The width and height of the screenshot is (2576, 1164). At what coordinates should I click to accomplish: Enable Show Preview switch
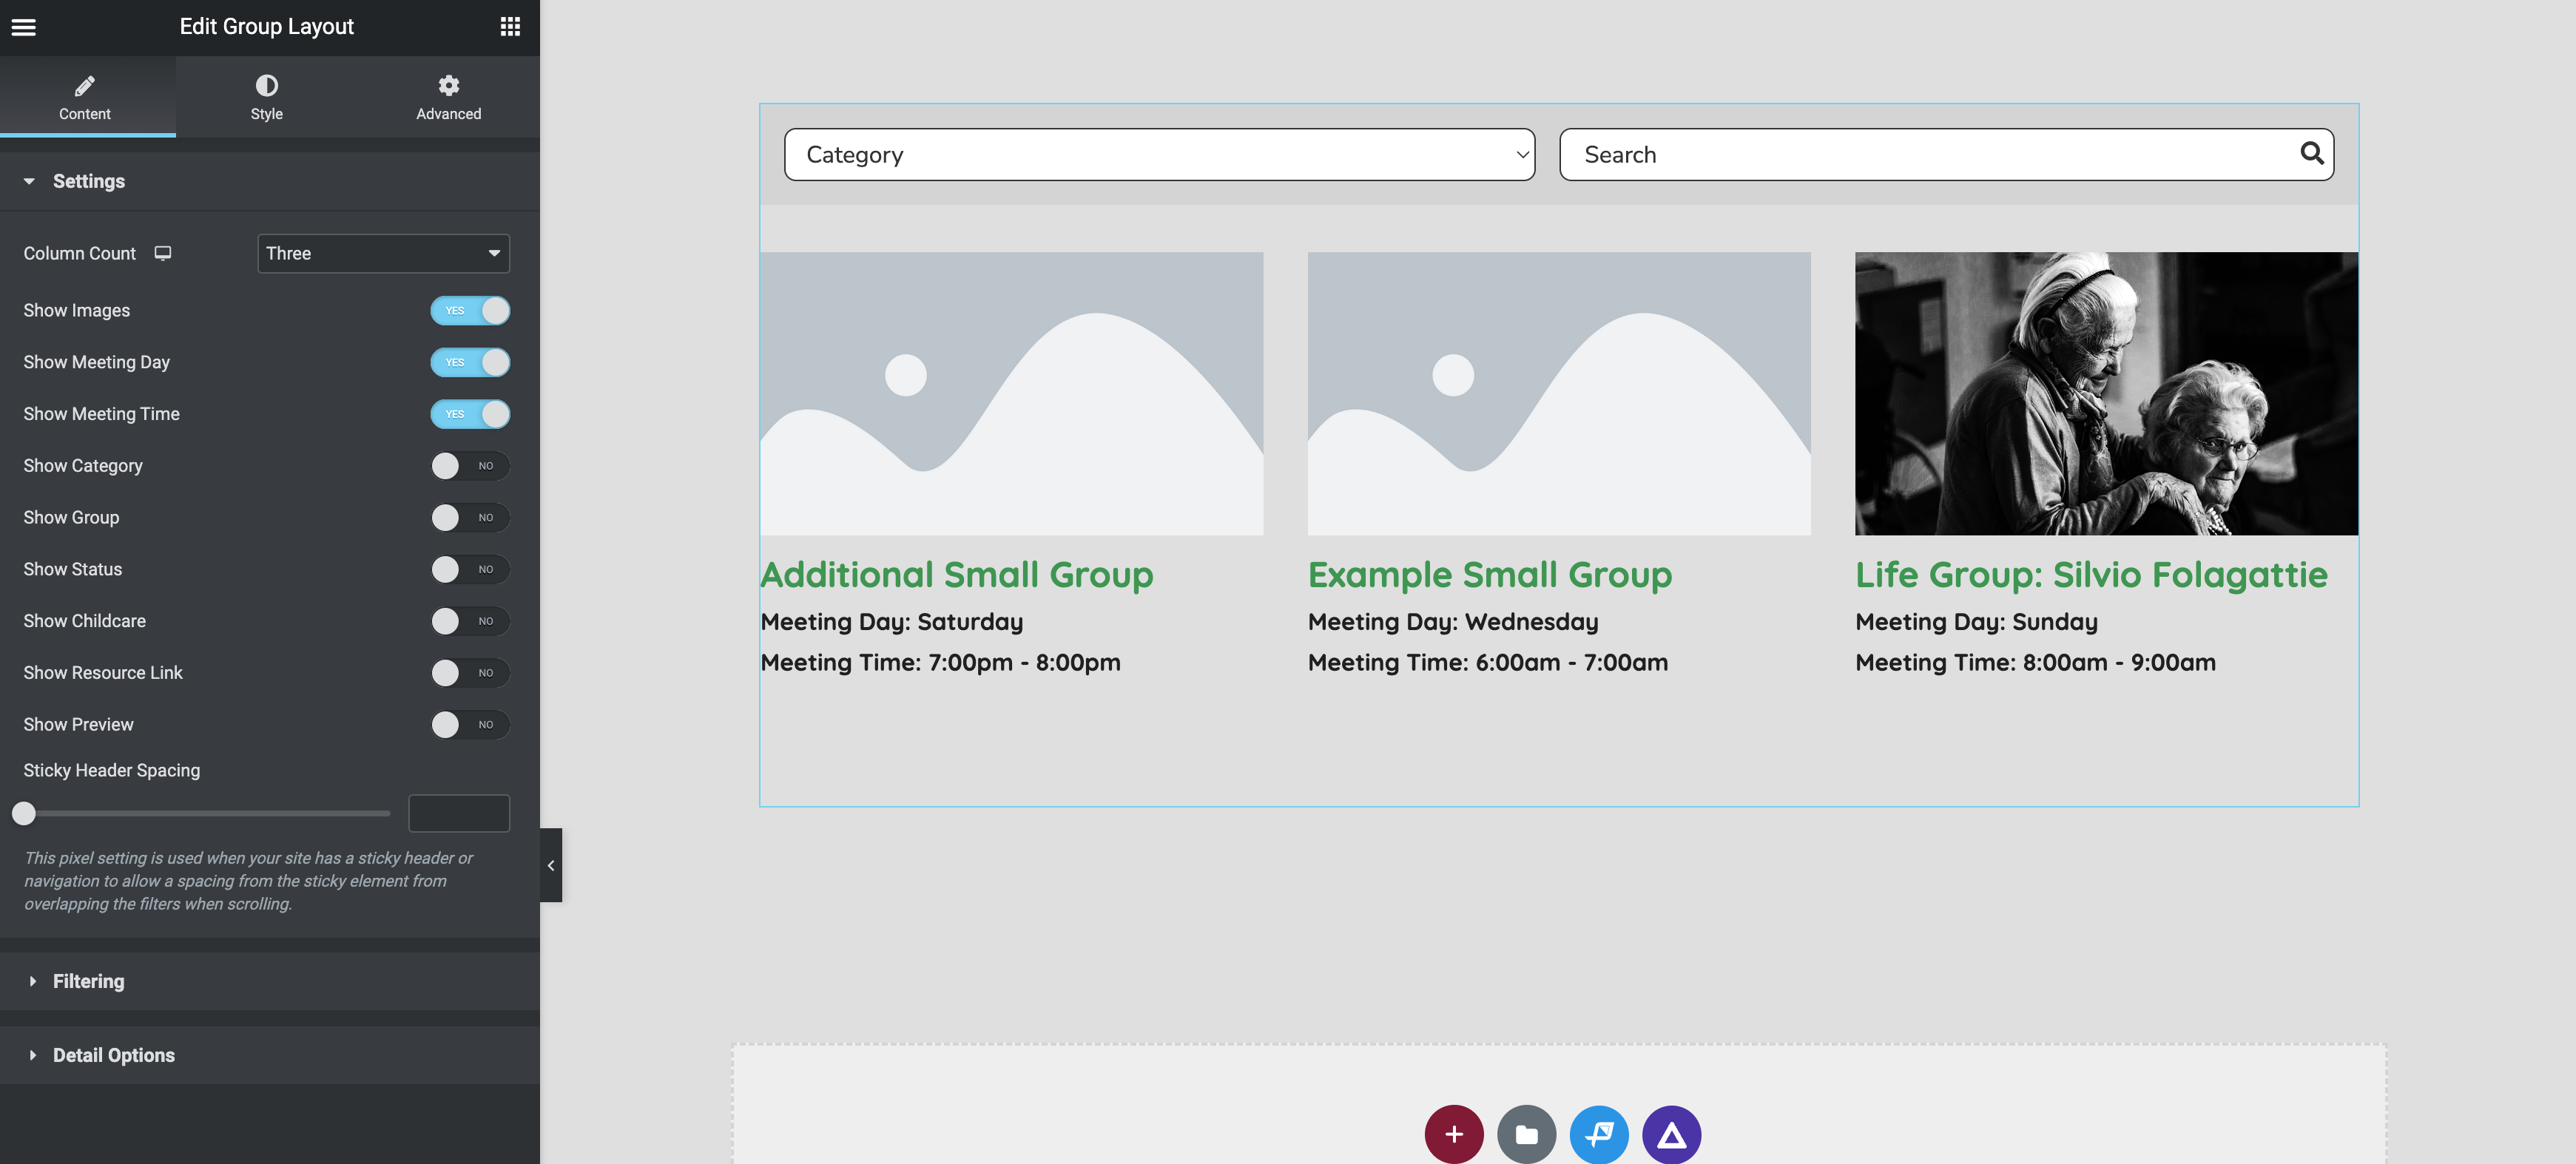click(470, 724)
